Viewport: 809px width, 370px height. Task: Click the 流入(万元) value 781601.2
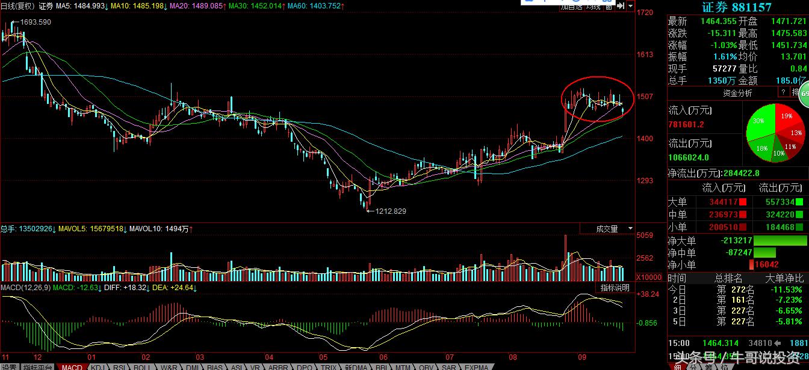[686, 124]
